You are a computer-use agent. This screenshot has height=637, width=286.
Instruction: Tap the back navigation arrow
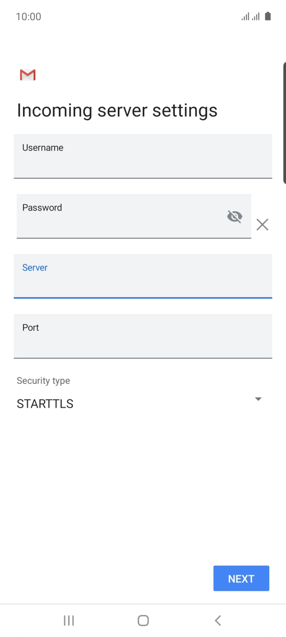coord(217,620)
